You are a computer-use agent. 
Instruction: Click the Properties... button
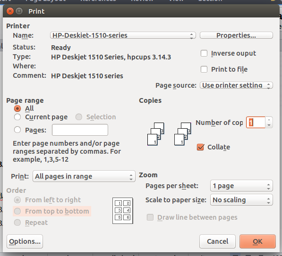point(236,35)
